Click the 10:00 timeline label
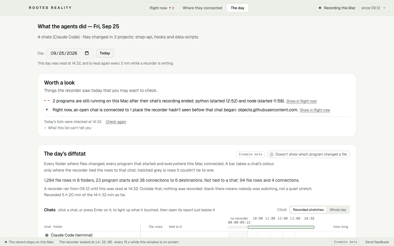This screenshot has height=246, width=394. coord(258,219)
